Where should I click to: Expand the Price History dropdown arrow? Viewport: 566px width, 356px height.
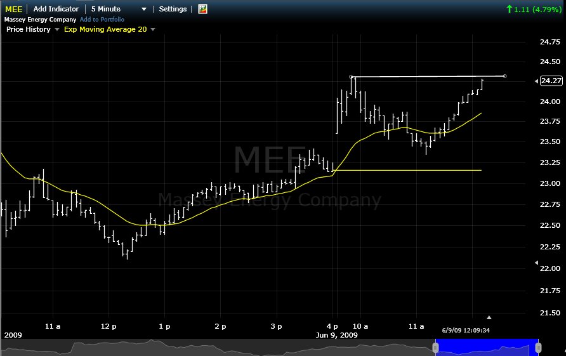(x=56, y=30)
